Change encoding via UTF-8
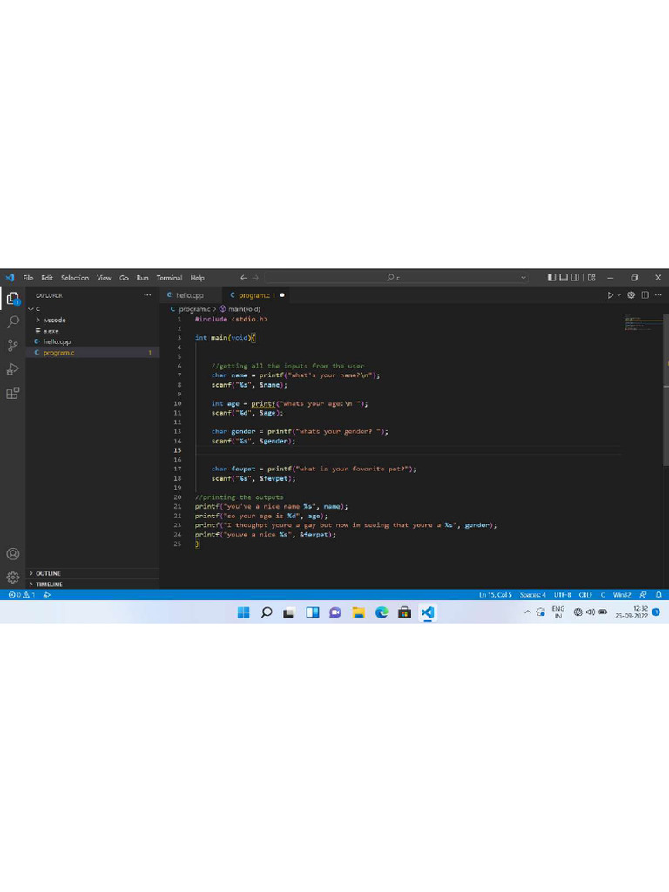This screenshot has width=669, height=892. [562, 594]
